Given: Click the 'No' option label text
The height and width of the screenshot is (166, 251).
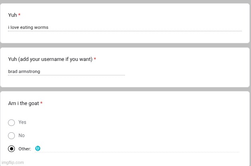Looking at the screenshot, I should click(x=21, y=136).
